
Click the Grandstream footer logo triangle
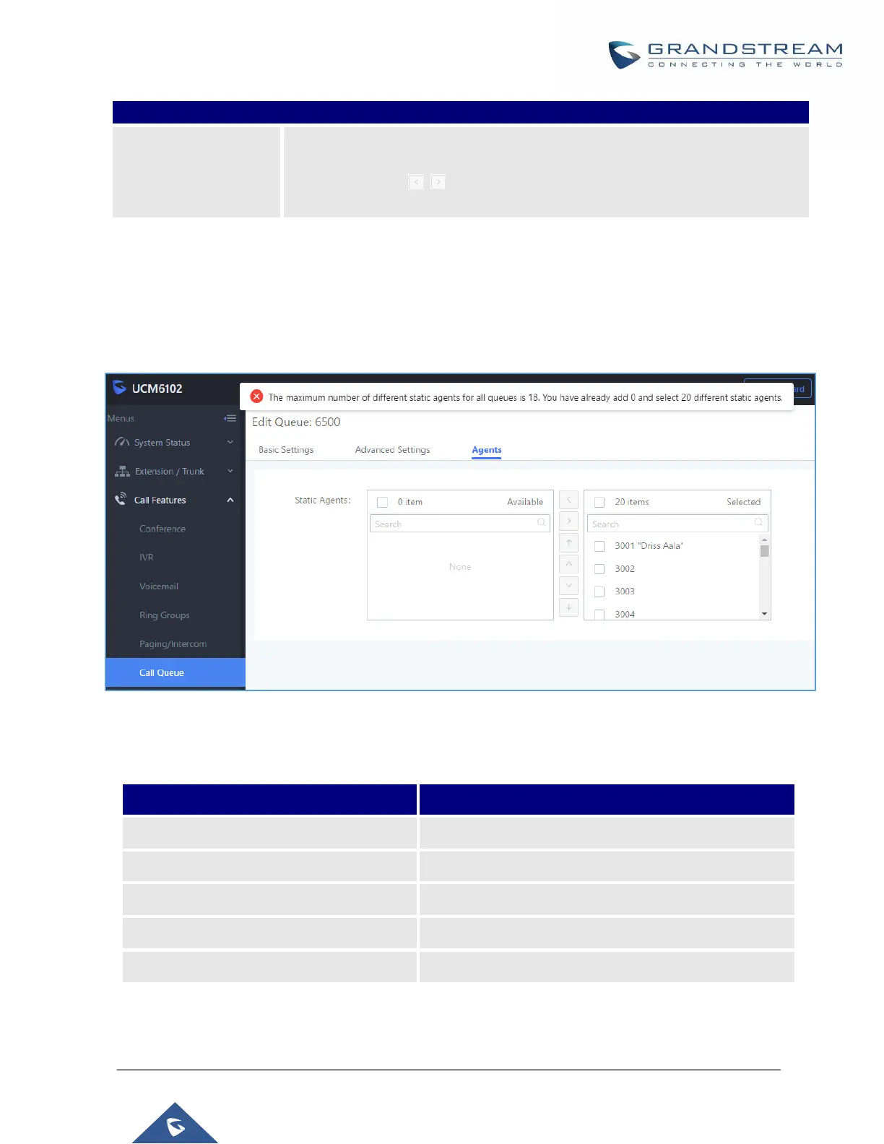(175, 1123)
